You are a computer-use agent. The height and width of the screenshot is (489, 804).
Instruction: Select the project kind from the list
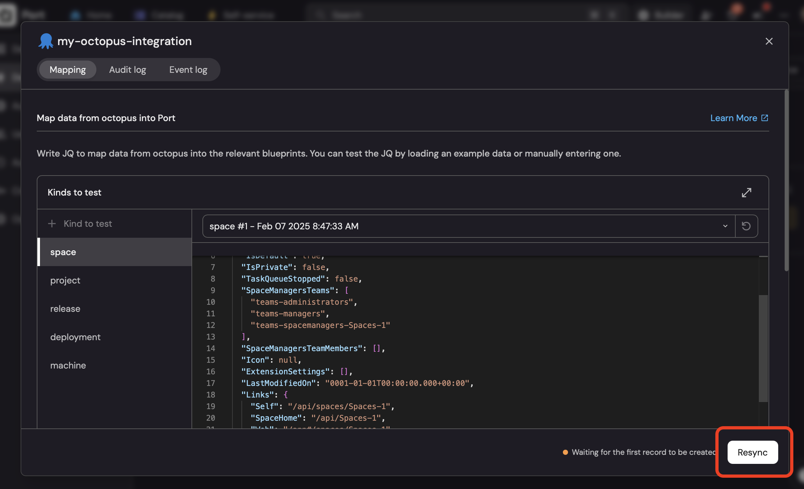click(65, 280)
